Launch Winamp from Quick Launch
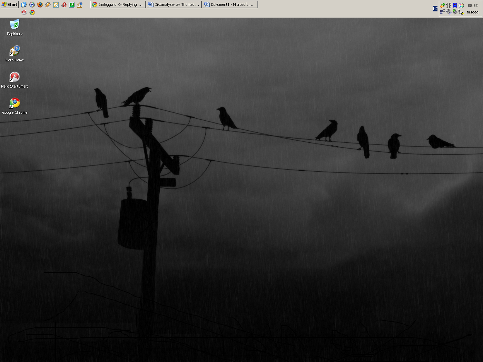Screen dimensions: 483x362 click(48, 5)
